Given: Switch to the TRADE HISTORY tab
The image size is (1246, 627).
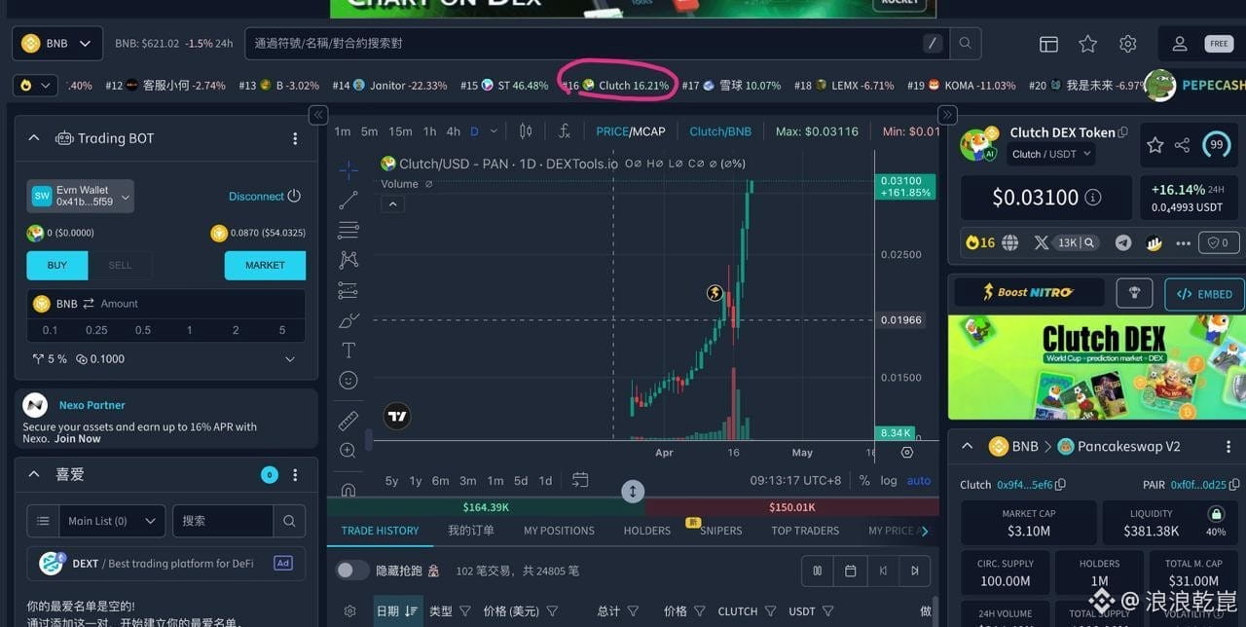Looking at the screenshot, I should tap(380, 531).
